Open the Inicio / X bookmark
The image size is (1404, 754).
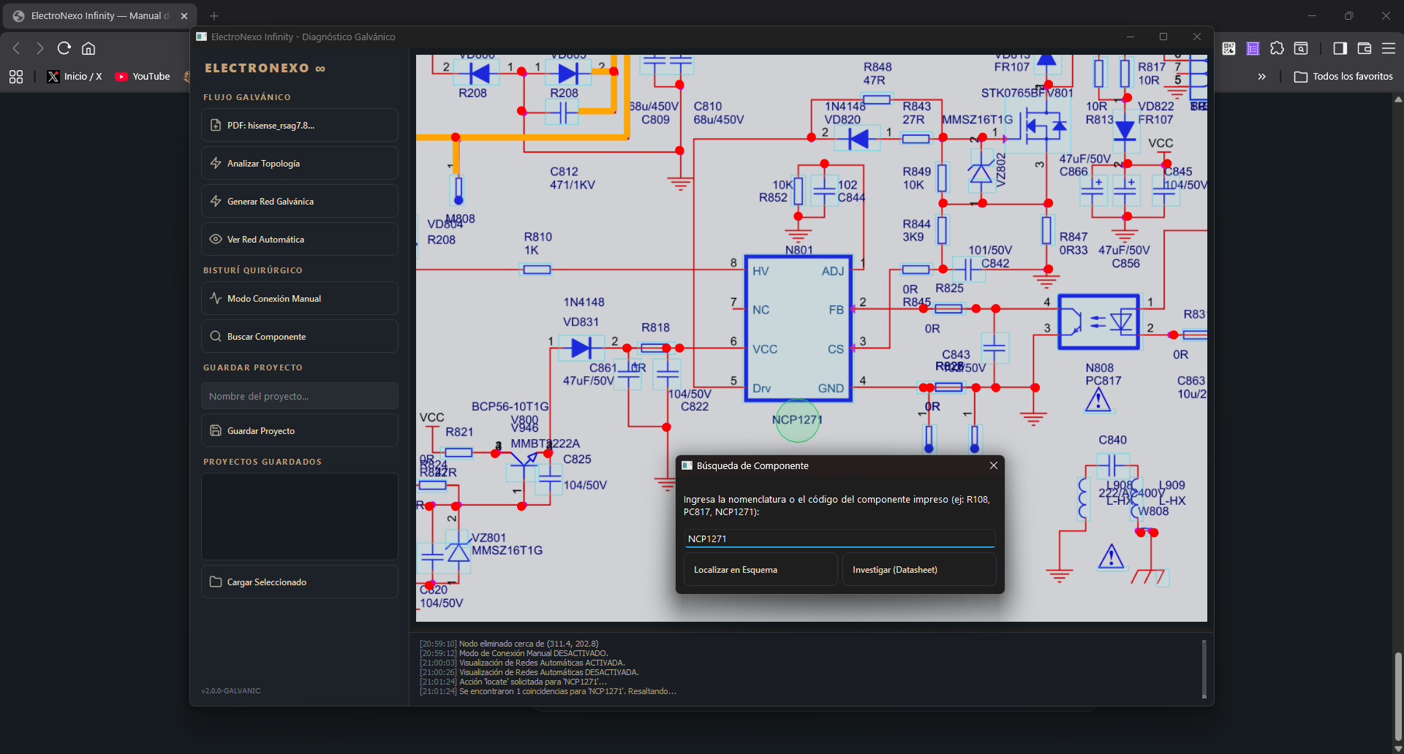(x=75, y=77)
